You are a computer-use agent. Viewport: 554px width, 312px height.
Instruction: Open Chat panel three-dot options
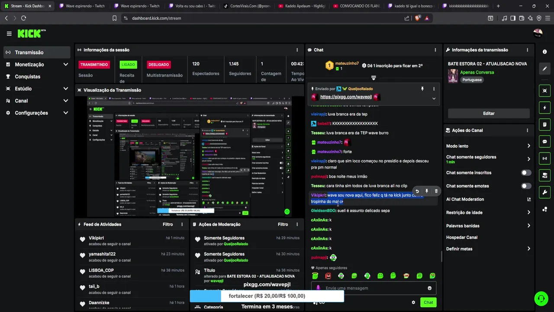435,50
